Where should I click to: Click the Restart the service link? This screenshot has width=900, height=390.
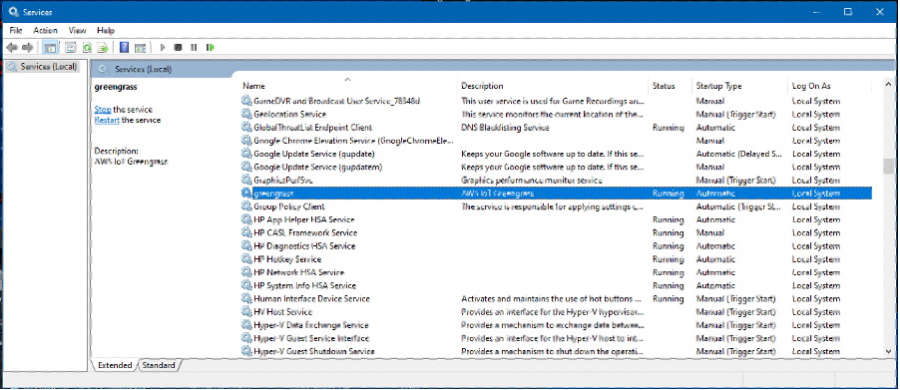[107, 120]
